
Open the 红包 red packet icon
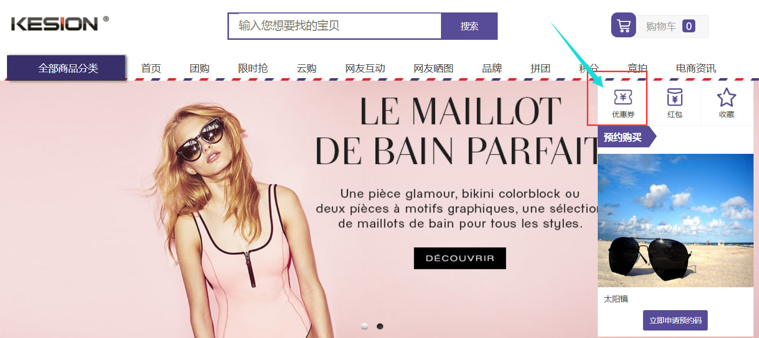[675, 97]
